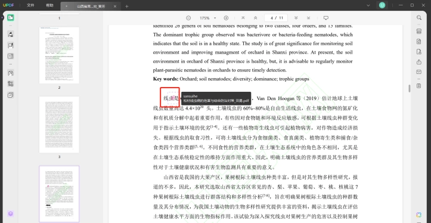Go to the next page
Viewport: 431px width, 223px height.
pyautogui.click(x=296, y=18)
